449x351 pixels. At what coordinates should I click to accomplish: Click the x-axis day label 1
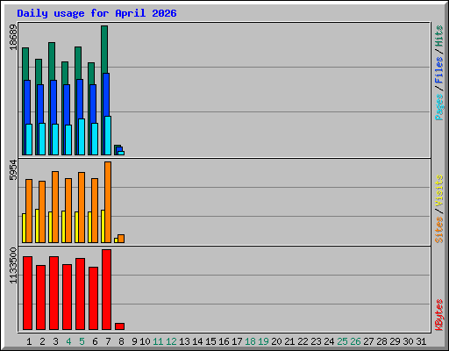tap(29, 341)
